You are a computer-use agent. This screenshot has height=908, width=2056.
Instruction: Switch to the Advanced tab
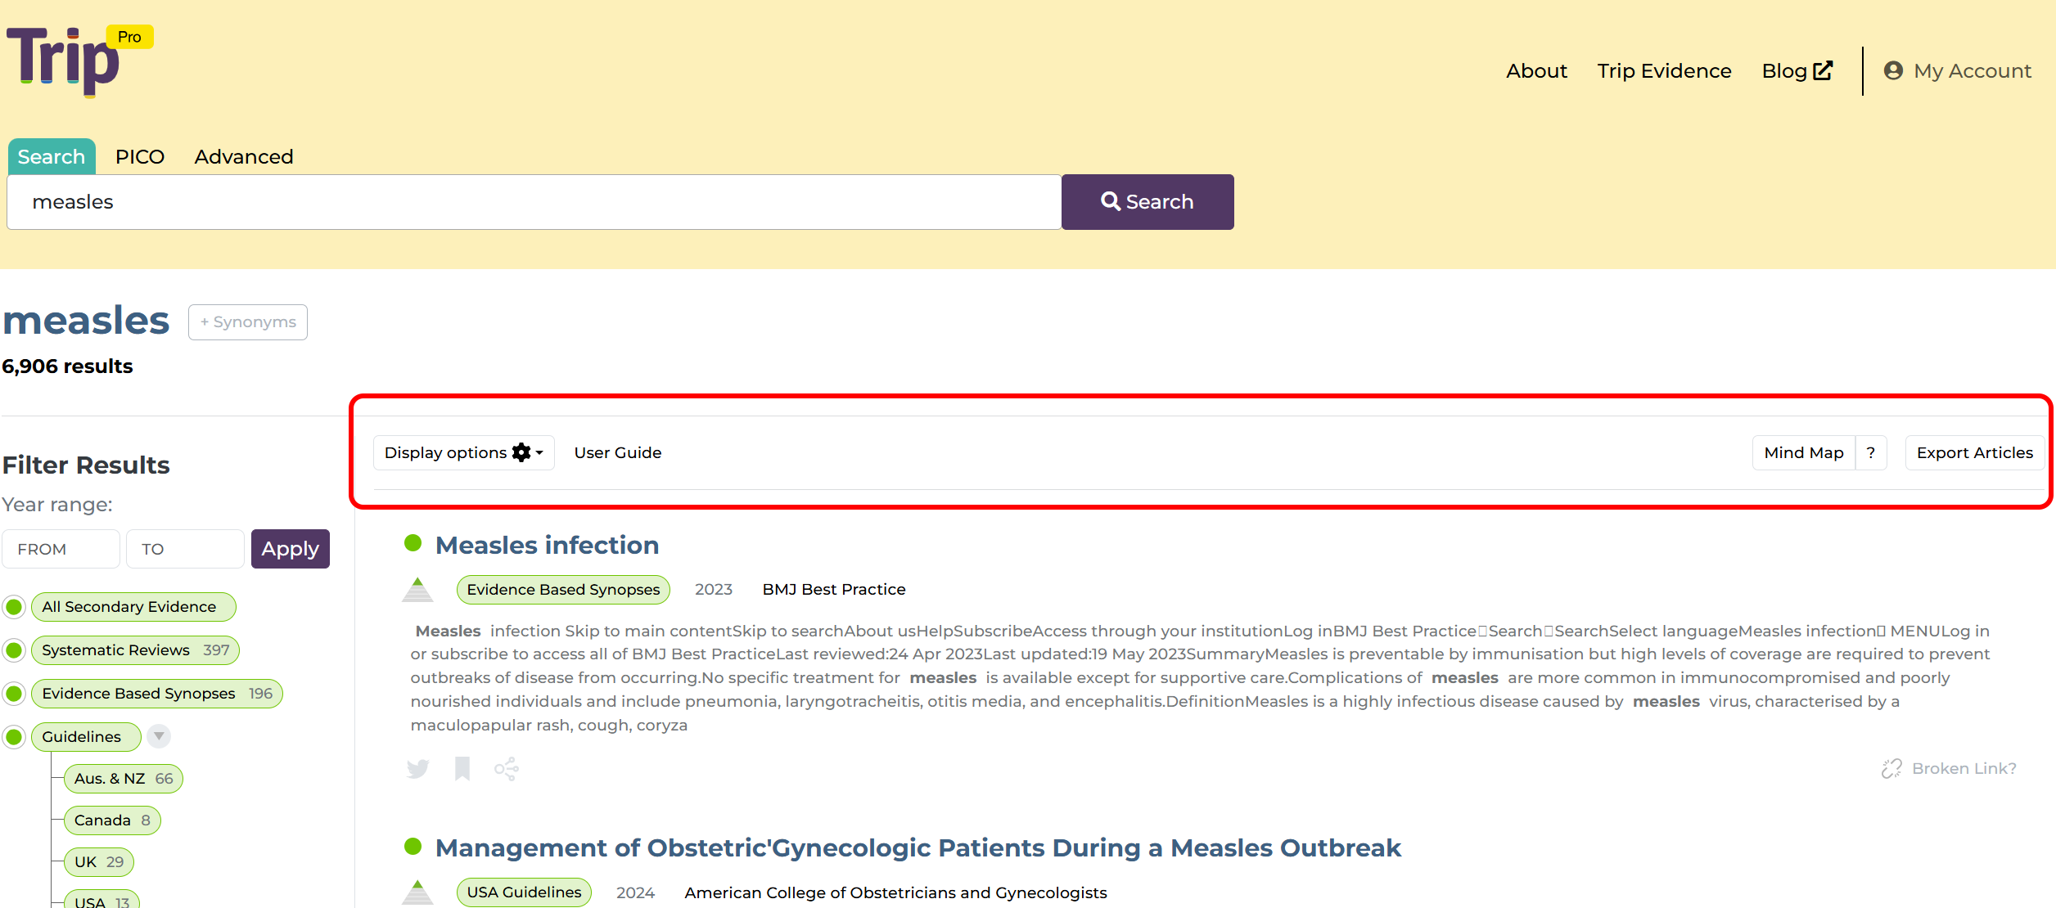click(244, 157)
